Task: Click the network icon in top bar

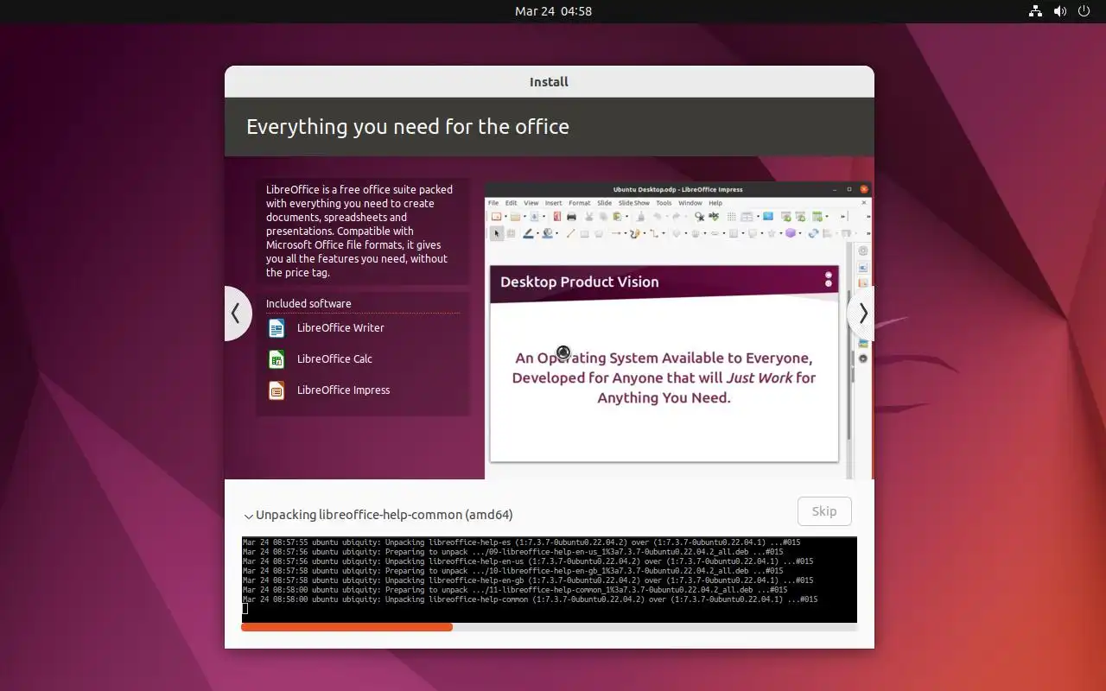Action: point(1035,11)
